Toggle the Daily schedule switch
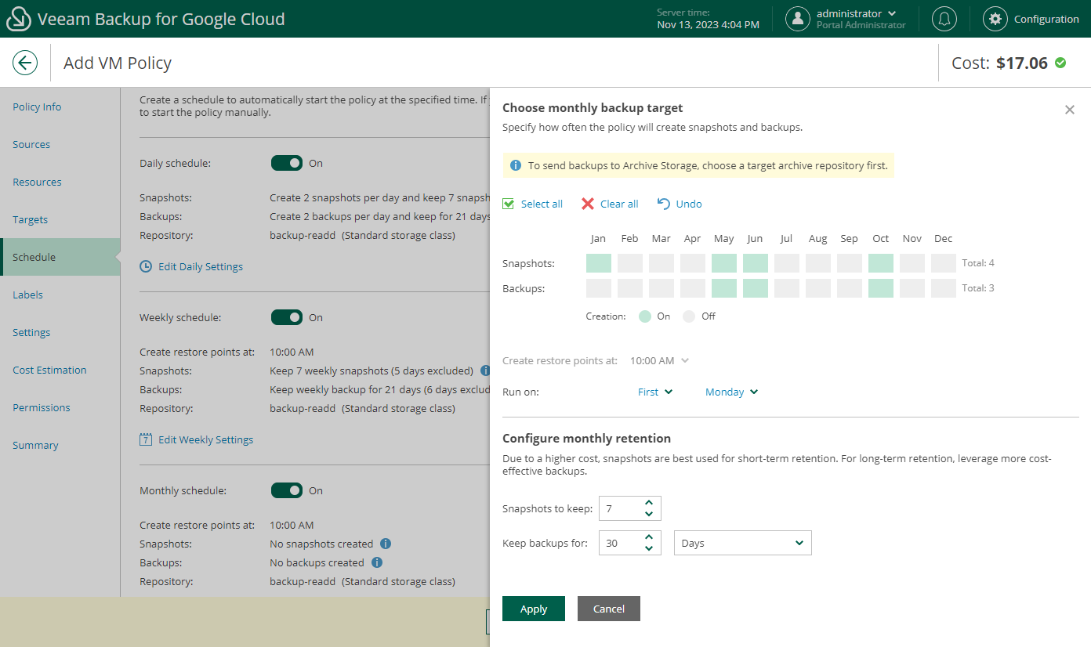This screenshot has width=1091, height=647. tap(287, 163)
